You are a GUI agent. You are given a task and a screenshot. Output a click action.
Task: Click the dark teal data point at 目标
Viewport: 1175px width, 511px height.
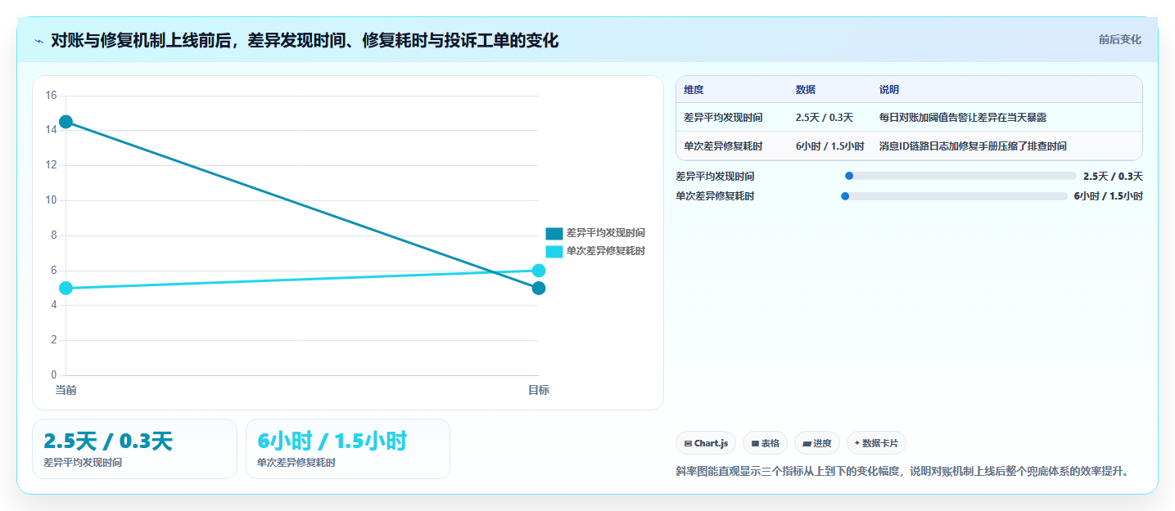(x=538, y=288)
